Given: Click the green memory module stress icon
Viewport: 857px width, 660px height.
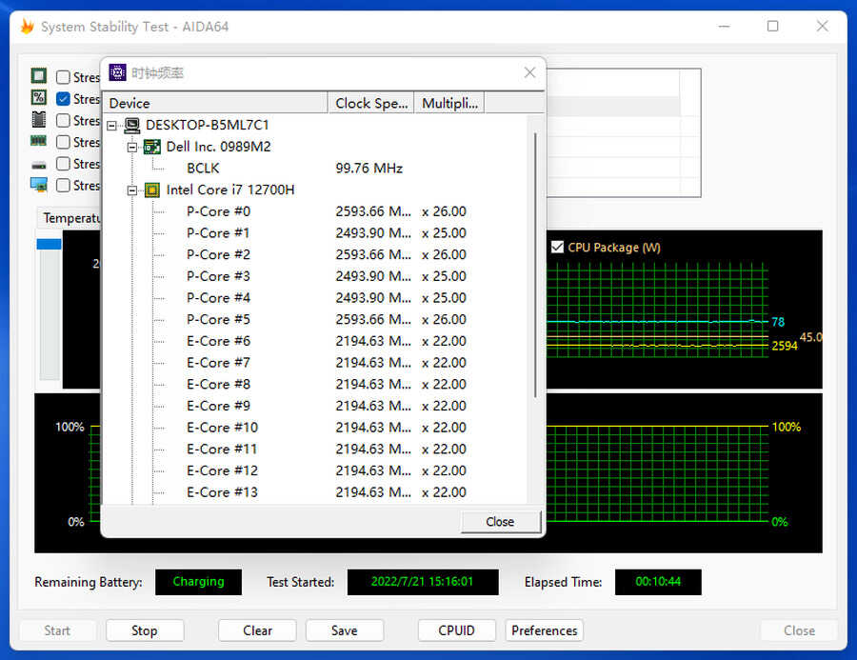Looking at the screenshot, I should pyautogui.click(x=39, y=141).
